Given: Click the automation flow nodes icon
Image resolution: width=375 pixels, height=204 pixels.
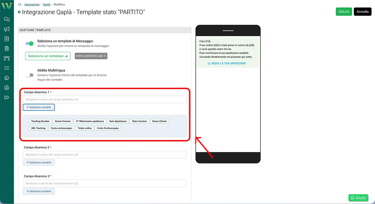Looking at the screenshot, I should [x=7, y=58].
